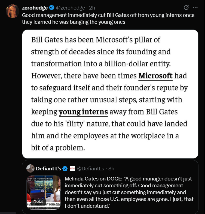This screenshot has height=214, width=205.
Task: Click the verified badge next to Defiant L's
Action: [65, 169]
